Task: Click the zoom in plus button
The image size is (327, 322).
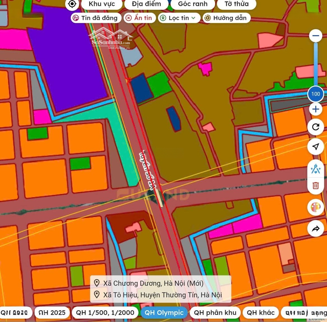Action: [x=315, y=109]
